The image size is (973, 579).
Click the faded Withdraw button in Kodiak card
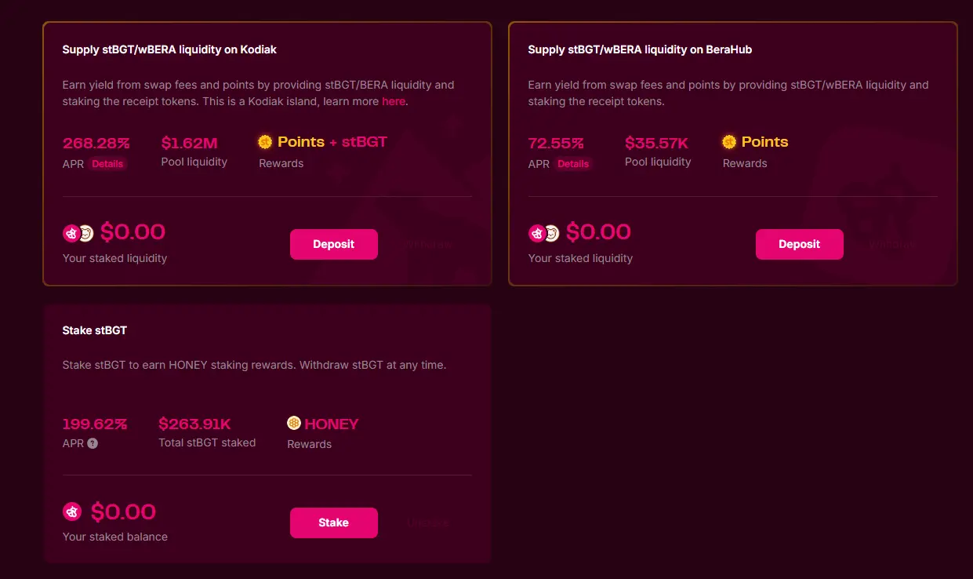[x=429, y=244]
